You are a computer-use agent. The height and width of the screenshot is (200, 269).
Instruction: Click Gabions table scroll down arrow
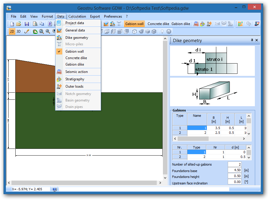click(x=249, y=134)
